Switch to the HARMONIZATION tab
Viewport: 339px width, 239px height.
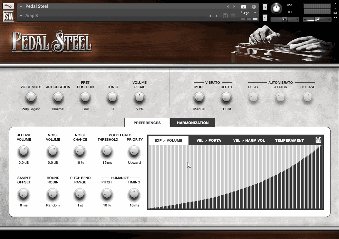[x=192, y=122]
